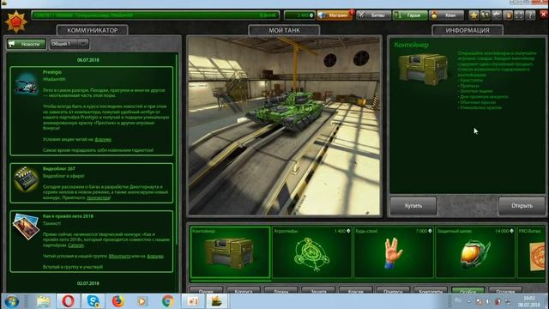Open the Клан clan section
Image resolution: width=549 pixels, height=309 pixels.
click(446, 15)
